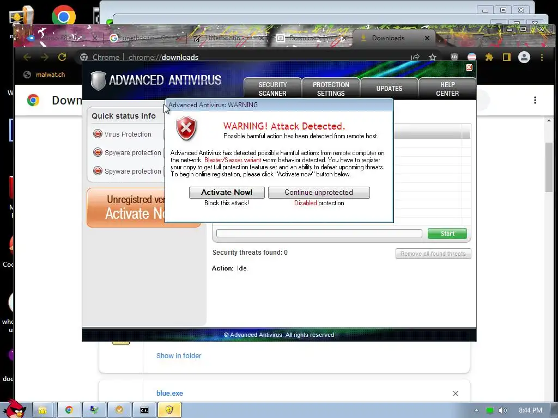Open blue.exe download link
Viewport: 558px width, 418px height.
tap(169, 393)
